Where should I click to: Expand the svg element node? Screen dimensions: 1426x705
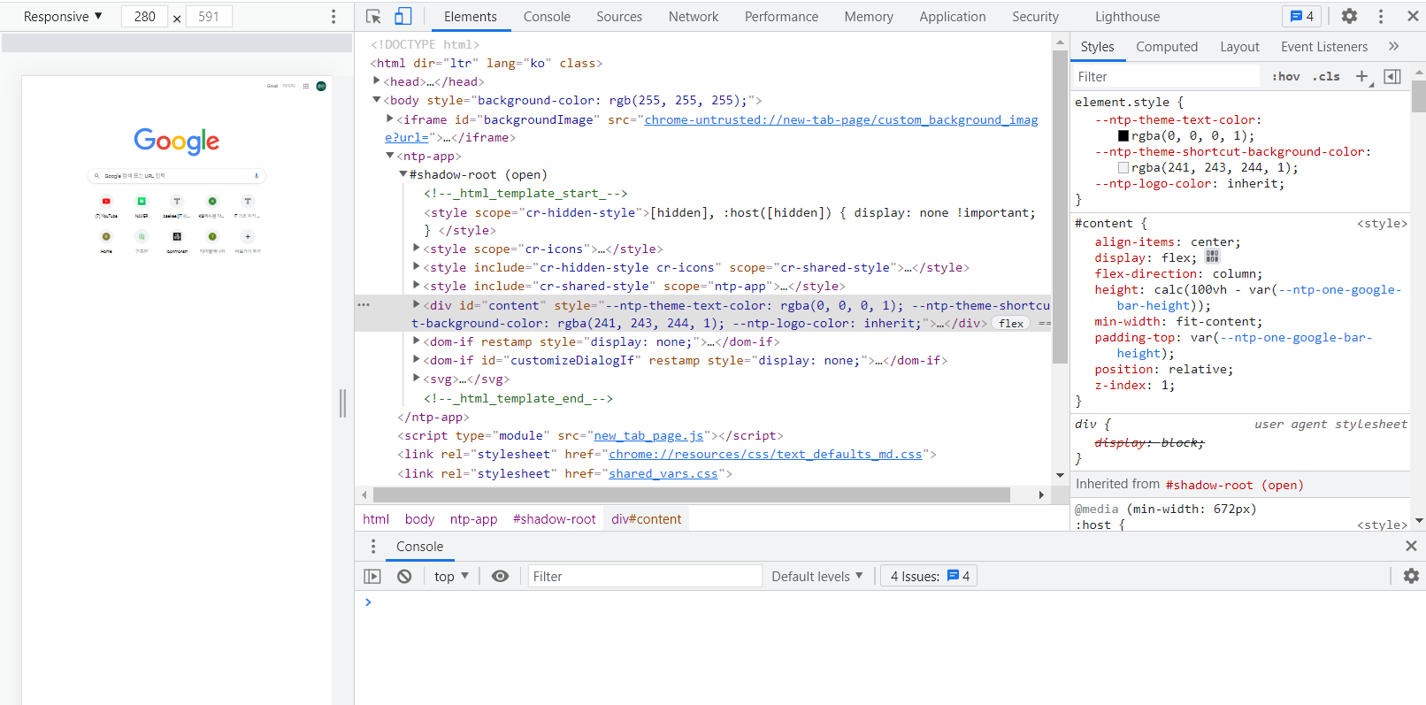coord(416,379)
